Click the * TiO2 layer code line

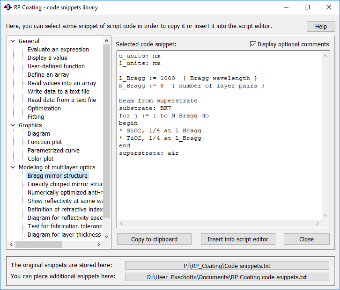coord(160,138)
